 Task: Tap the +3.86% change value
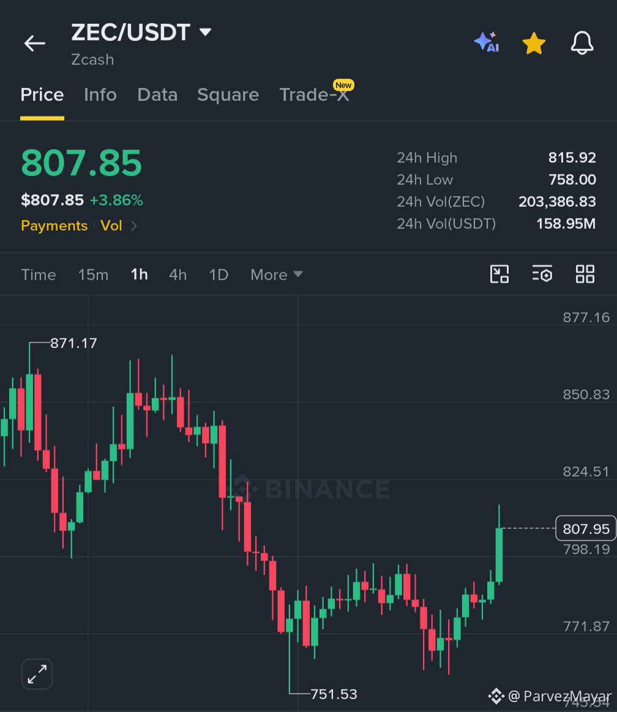coord(116,200)
